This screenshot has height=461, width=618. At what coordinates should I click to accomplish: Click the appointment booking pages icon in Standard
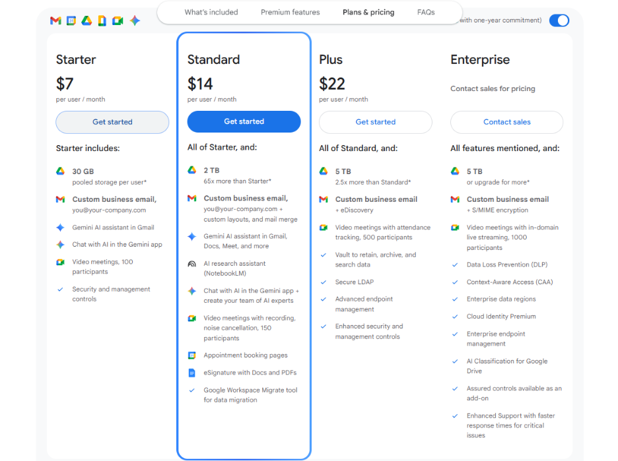pos(191,355)
